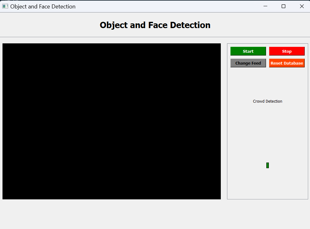Minimize the Object and Face Detection window
The image size is (310, 229).
(x=265, y=6)
